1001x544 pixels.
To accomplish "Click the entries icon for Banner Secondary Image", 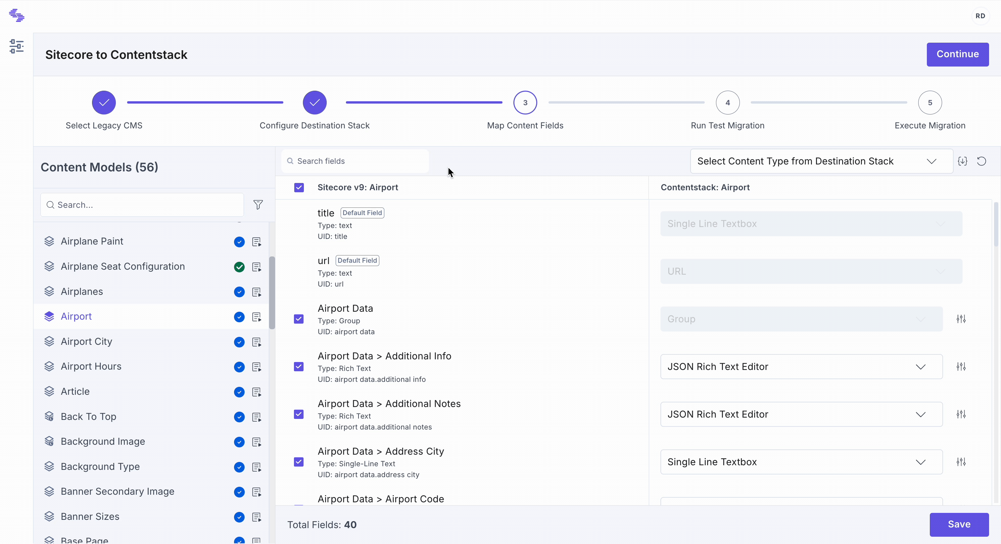I will pos(257,492).
